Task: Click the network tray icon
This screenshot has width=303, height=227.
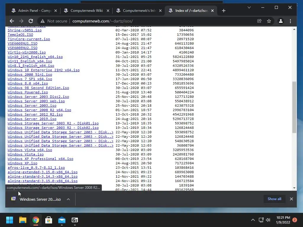Action: tap(261, 220)
